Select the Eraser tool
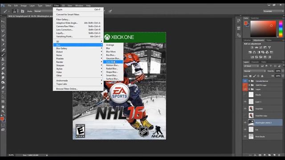This screenshot has width=285, height=160. coord(3,68)
